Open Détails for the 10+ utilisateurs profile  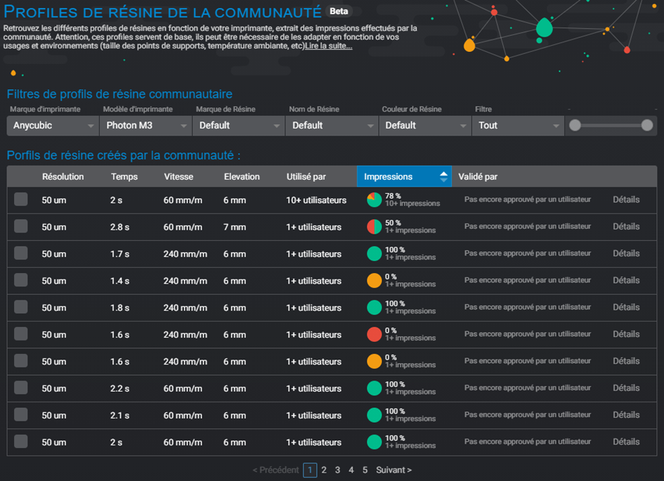click(626, 199)
